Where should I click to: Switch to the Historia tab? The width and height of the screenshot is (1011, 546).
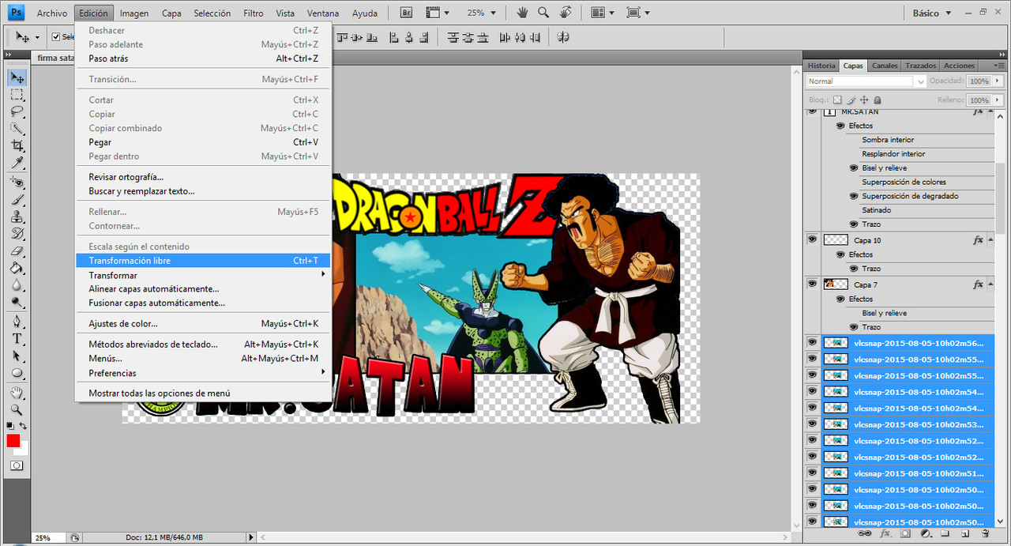tap(821, 66)
